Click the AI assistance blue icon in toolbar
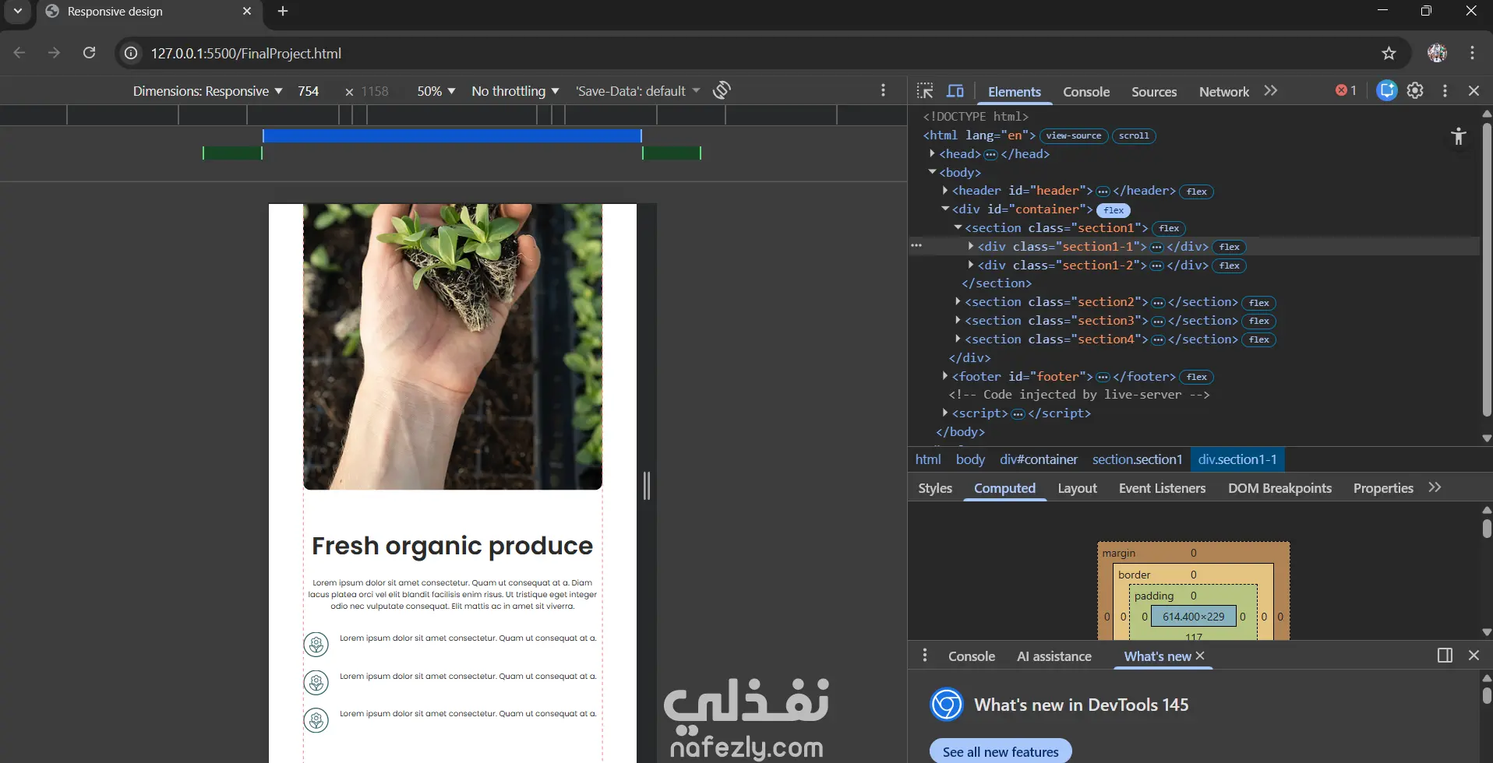1493x763 pixels. 1386,91
